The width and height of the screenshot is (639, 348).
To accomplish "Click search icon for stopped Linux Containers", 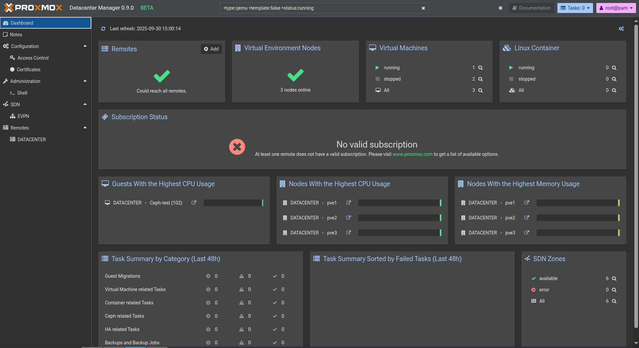I will pyautogui.click(x=614, y=79).
